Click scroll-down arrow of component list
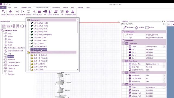174x98 pixels. pos(77,69)
